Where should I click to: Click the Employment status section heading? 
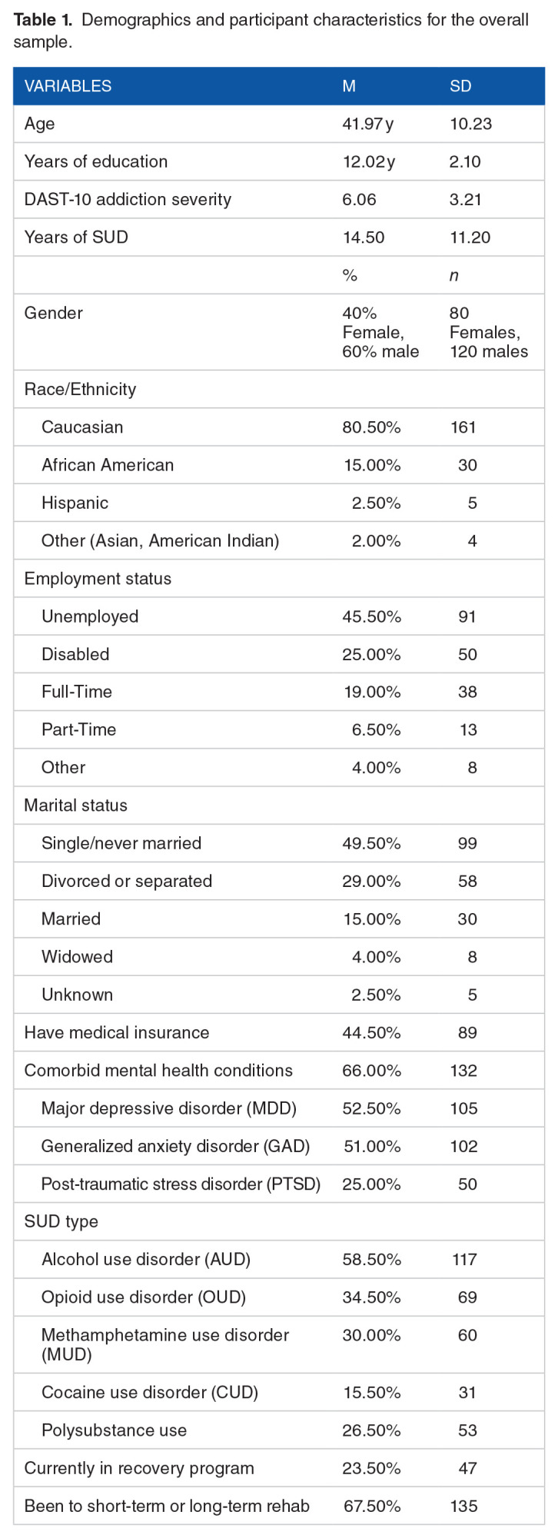coord(98,578)
